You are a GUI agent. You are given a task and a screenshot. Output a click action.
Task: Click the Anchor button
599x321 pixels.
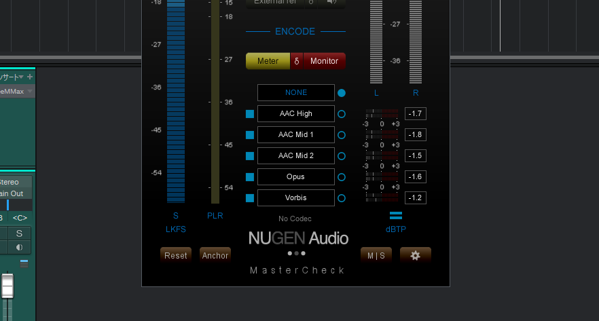tap(215, 255)
